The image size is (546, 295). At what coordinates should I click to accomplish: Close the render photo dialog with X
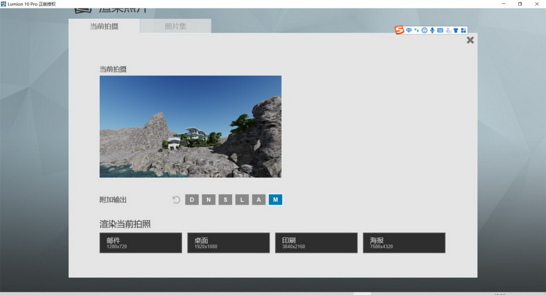coord(470,40)
